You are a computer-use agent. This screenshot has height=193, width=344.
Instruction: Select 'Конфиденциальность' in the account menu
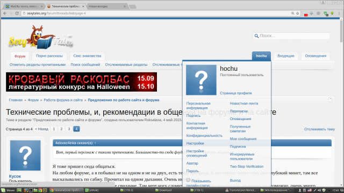point(204,136)
